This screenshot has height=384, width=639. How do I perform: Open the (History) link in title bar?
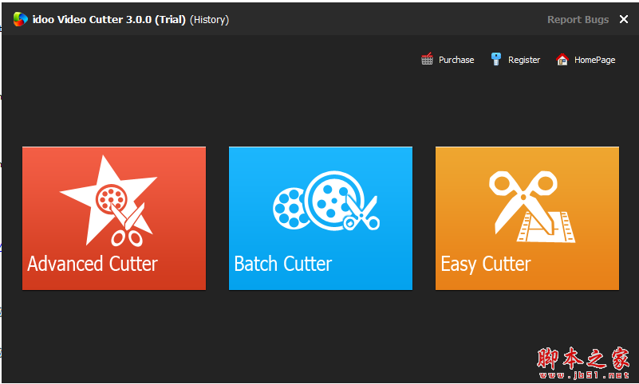[210, 20]
